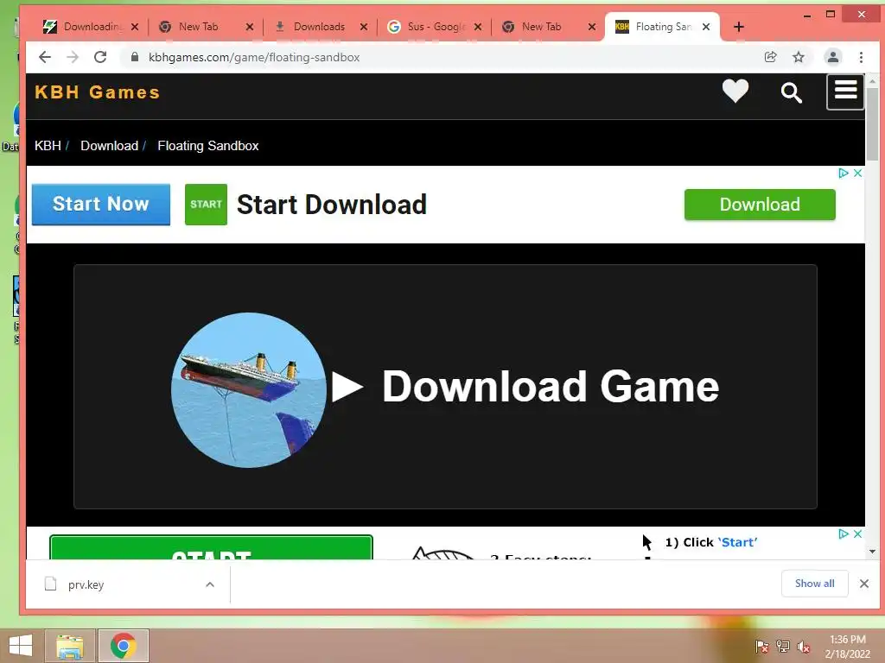Click the scrollbar down arrow
Viewport: 885px width, 663px height.
873,552
